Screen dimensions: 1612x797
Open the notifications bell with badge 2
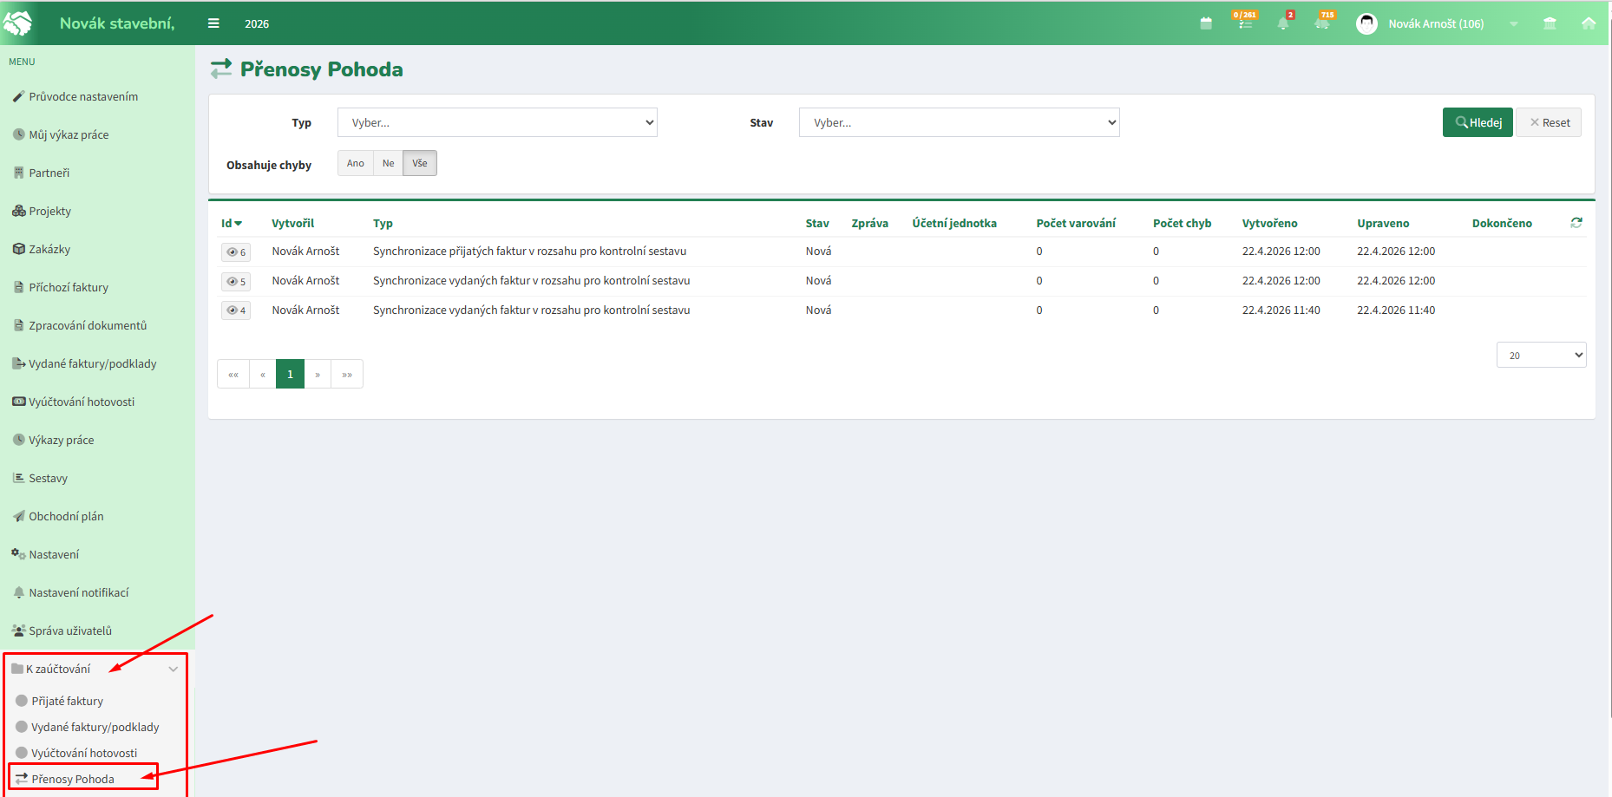1283,23
